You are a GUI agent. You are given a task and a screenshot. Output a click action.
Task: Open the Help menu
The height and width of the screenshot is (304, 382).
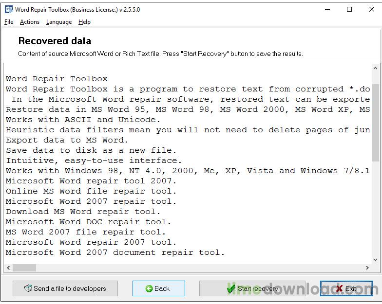coord(84,22)
